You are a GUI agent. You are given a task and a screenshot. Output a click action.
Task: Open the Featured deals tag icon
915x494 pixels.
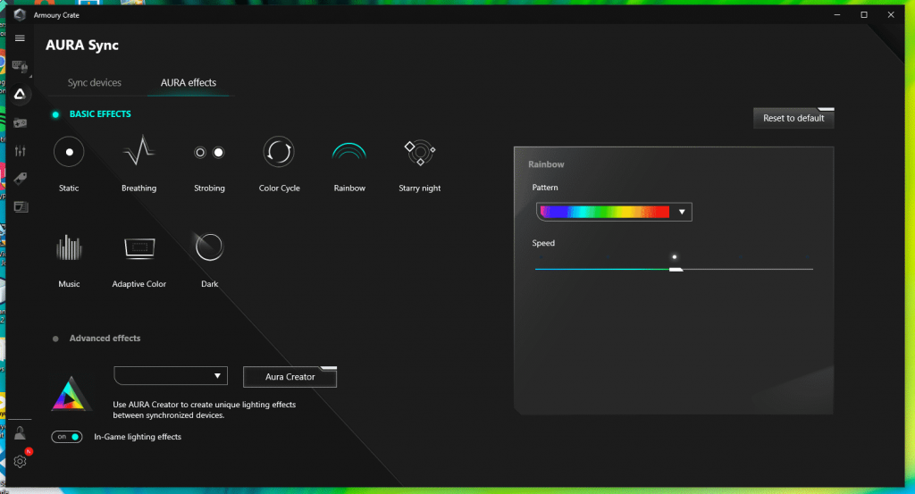click(20, 179)
